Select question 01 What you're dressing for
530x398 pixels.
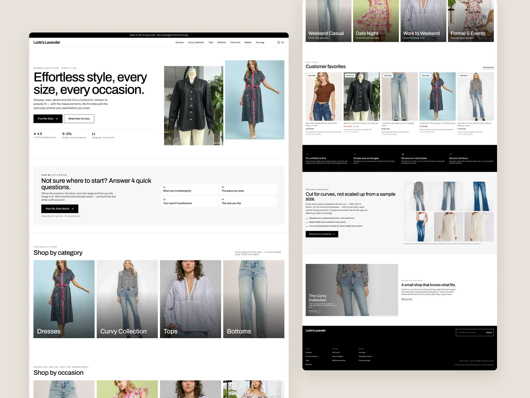coord(190,189)
